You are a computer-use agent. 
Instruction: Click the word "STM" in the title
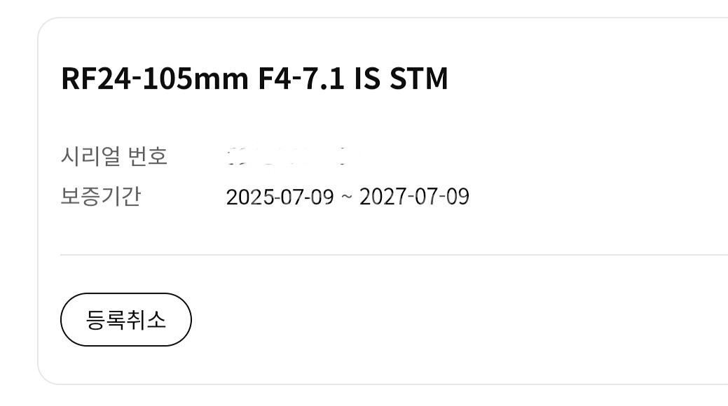(418, 78)
